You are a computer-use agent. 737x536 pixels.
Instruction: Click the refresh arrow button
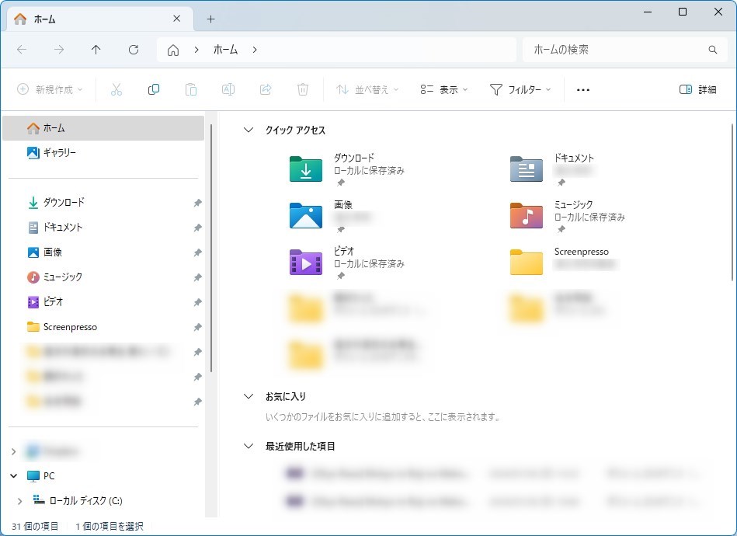click(134, 50)
